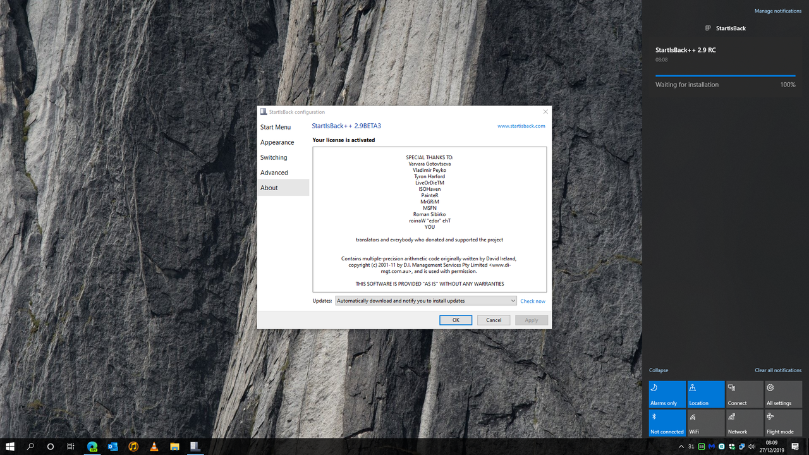Open Task View on taskbar
The image size is (809, 455).
tap(71, 446)
